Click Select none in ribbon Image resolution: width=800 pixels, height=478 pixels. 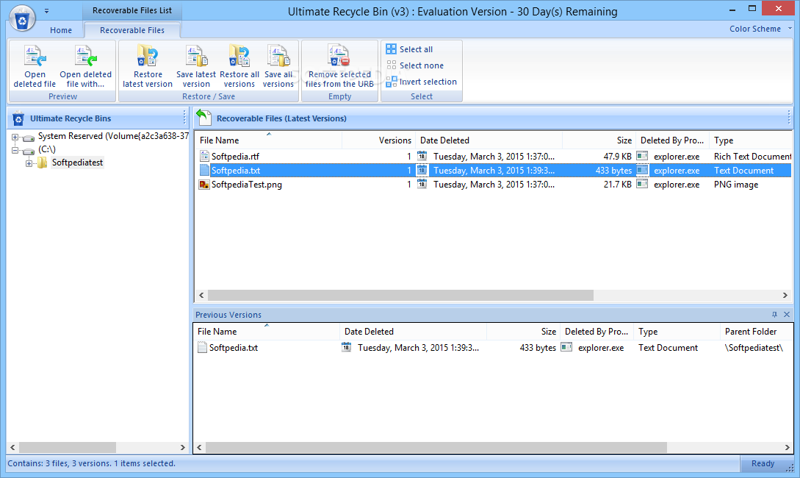point(415,65)
